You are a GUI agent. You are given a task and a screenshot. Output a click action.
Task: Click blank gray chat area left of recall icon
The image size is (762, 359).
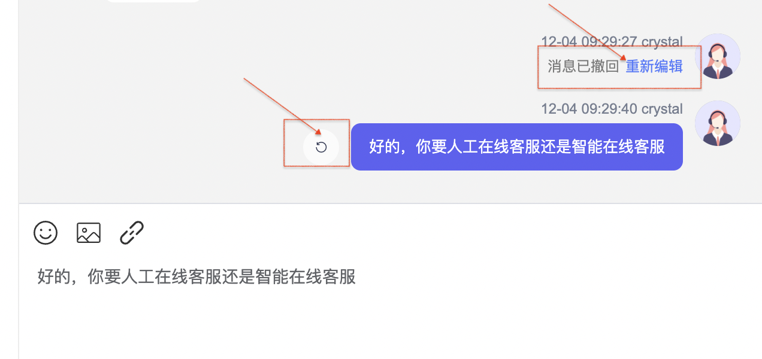(x=150, y=147)
